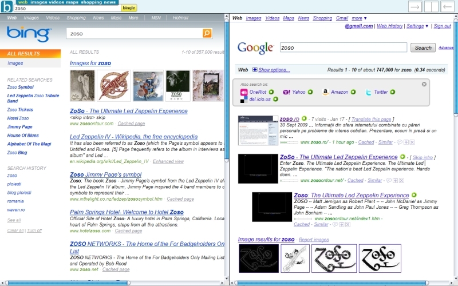
Task: Open the Bing 'More' menu
Action: coord(133,18)
